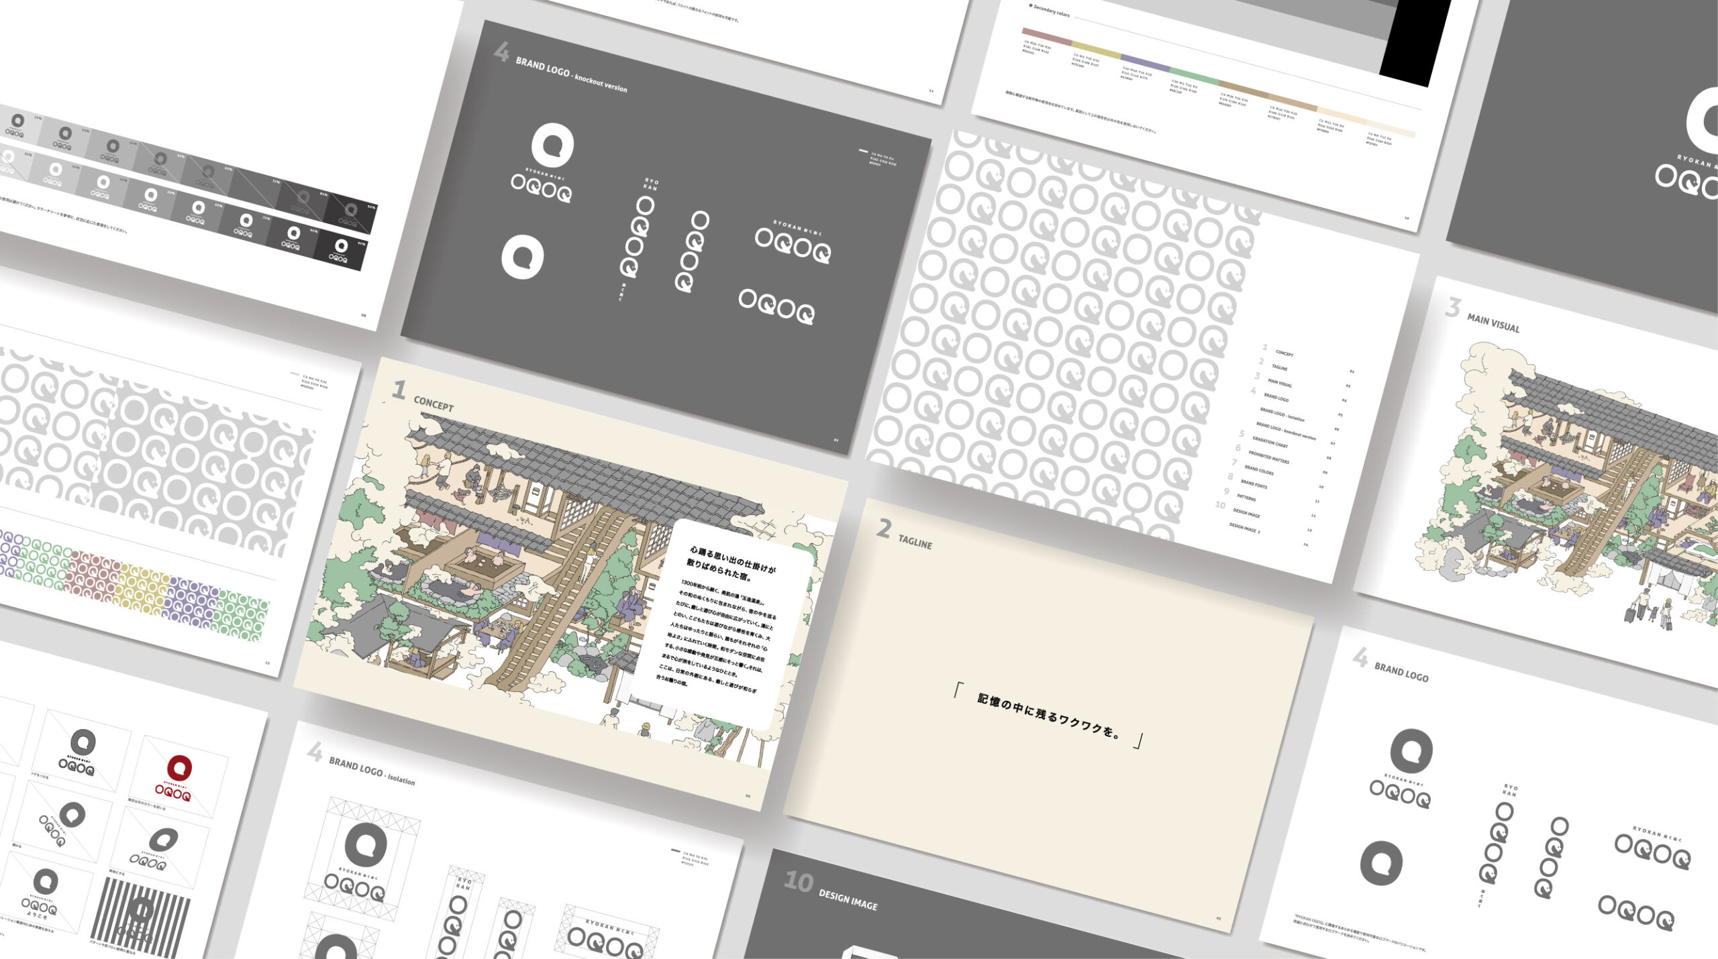Select the green secondary color swatch

click(x=1193, y=76)
